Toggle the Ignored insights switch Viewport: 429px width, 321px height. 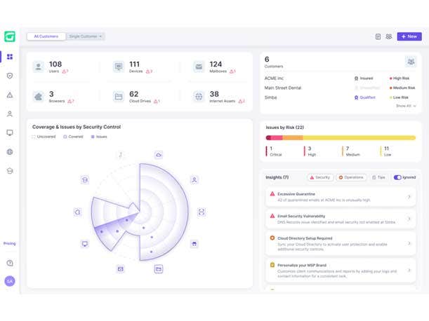click(x=397, y=177)
